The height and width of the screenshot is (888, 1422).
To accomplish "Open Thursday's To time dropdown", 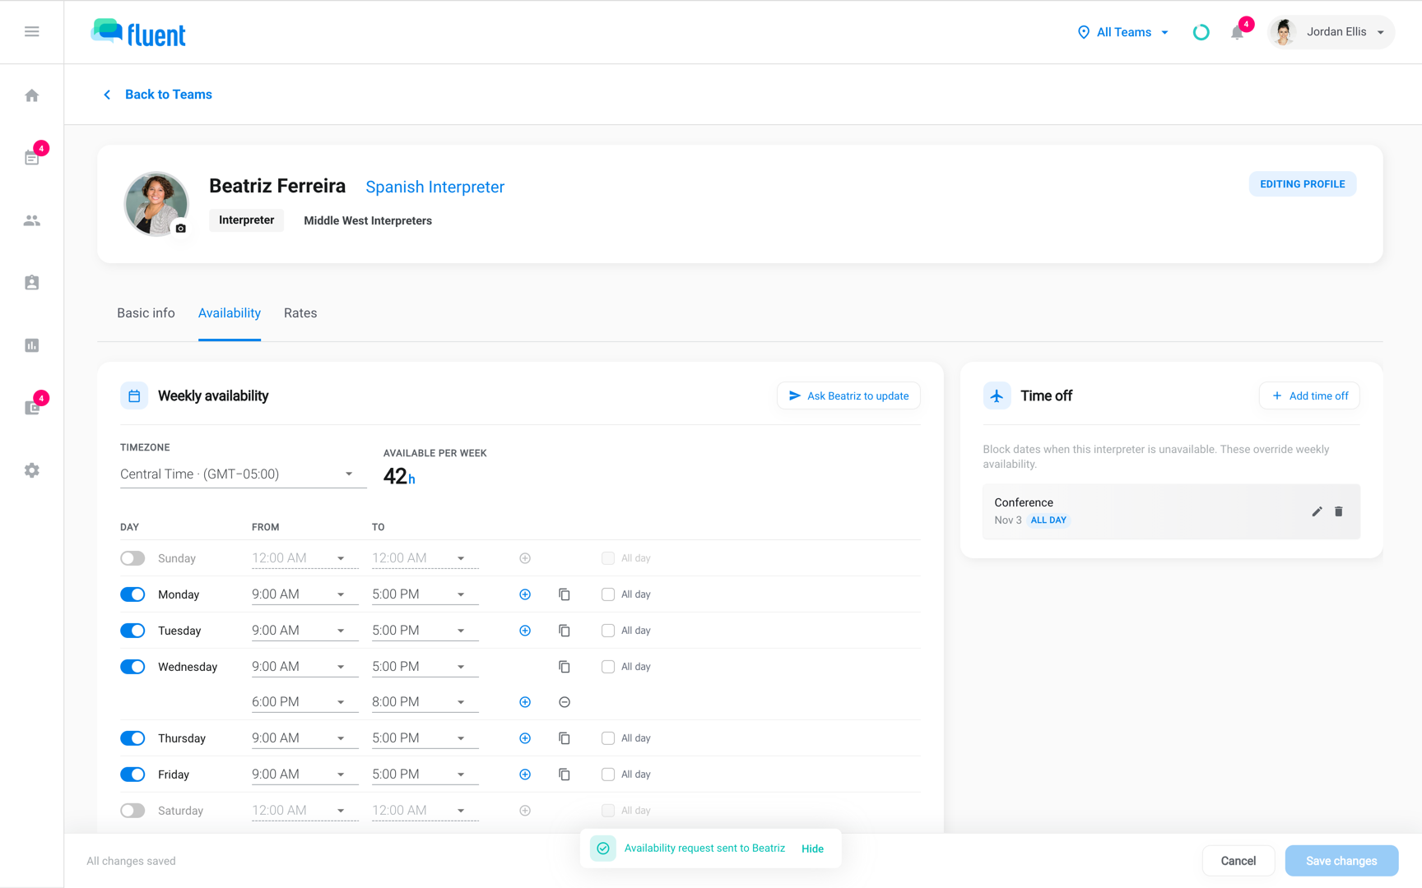I will pyautogui.click(x=425, y=738).
